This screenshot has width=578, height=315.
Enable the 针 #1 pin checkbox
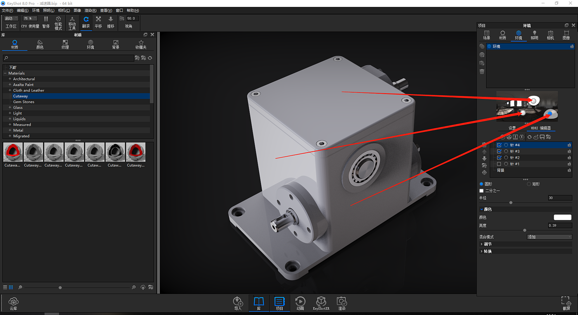pyautogui.click(x=499, y=164)
